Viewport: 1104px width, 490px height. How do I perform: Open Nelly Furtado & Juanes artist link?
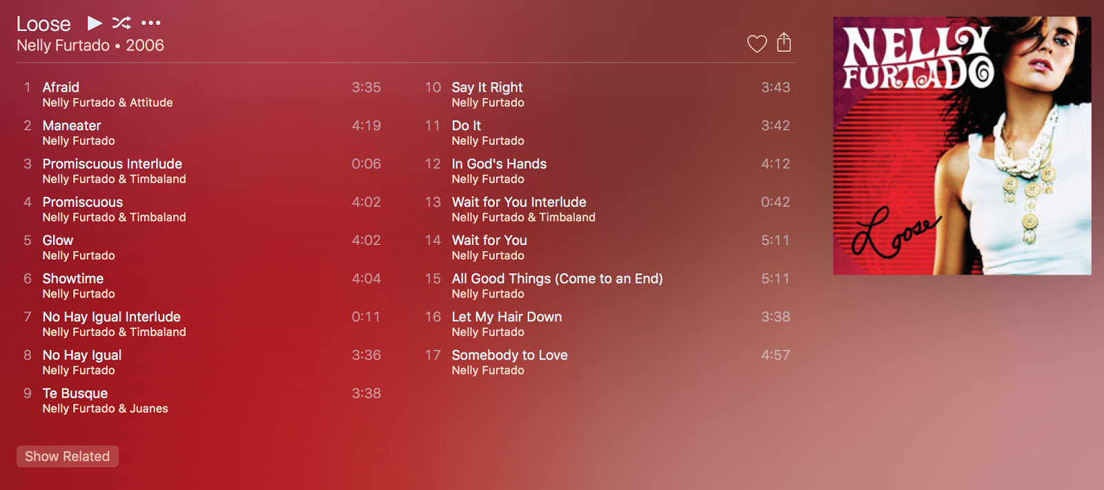pyautogui.click(x=105, y=409)
